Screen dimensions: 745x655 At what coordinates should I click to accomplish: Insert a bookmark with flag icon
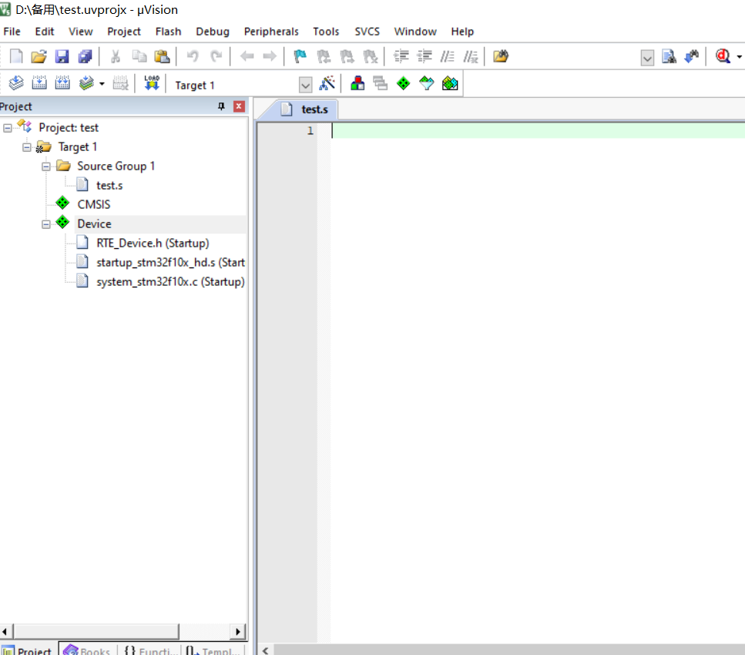300,56
